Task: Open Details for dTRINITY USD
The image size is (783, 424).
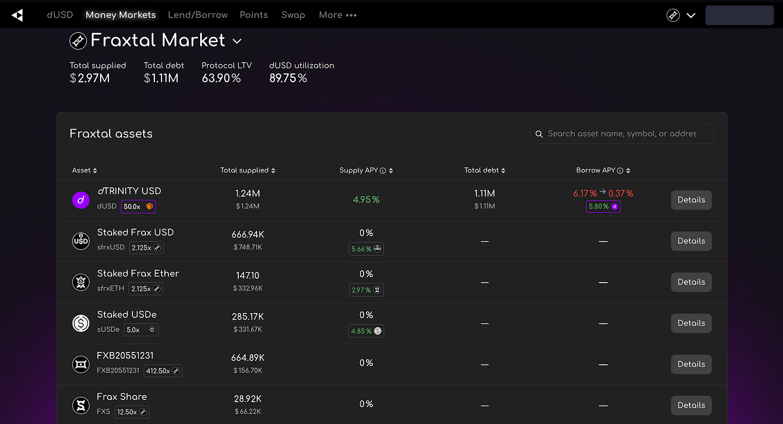Action: (691, 200)
